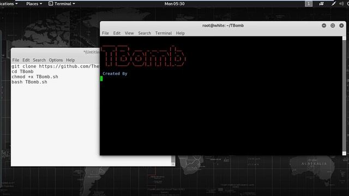The image size is (349, 196).
Task: Click the terminal vertical scrollbar
Action: 344,96
